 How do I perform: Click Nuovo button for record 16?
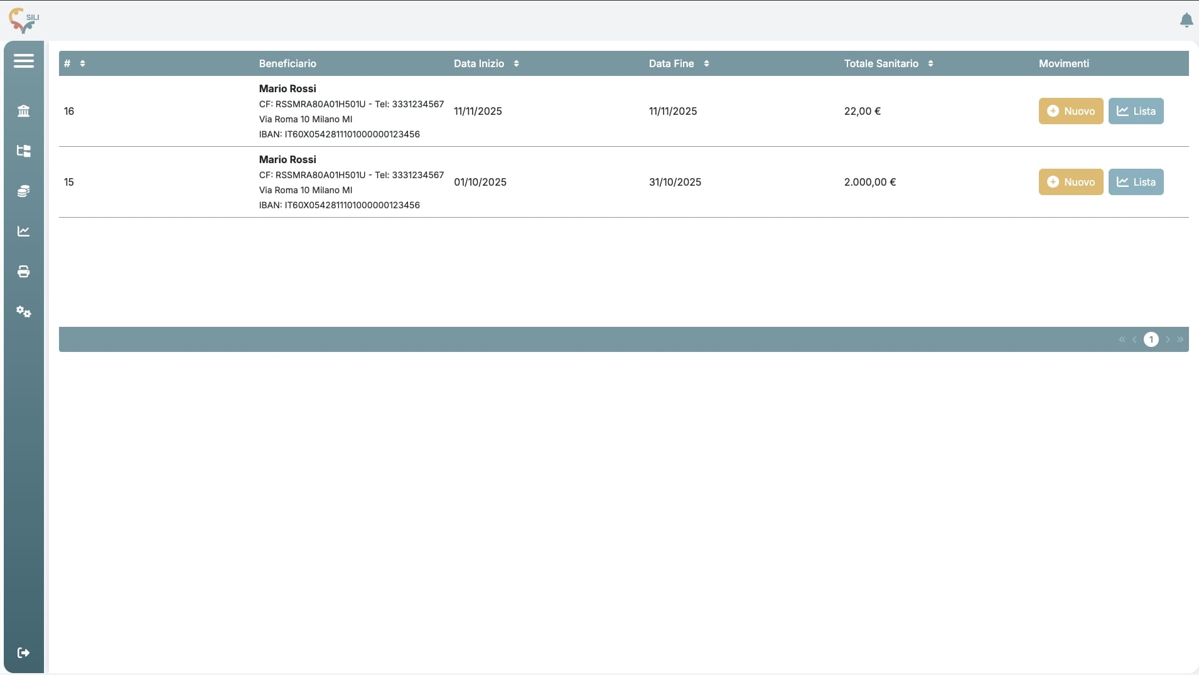click(1070, 111)
